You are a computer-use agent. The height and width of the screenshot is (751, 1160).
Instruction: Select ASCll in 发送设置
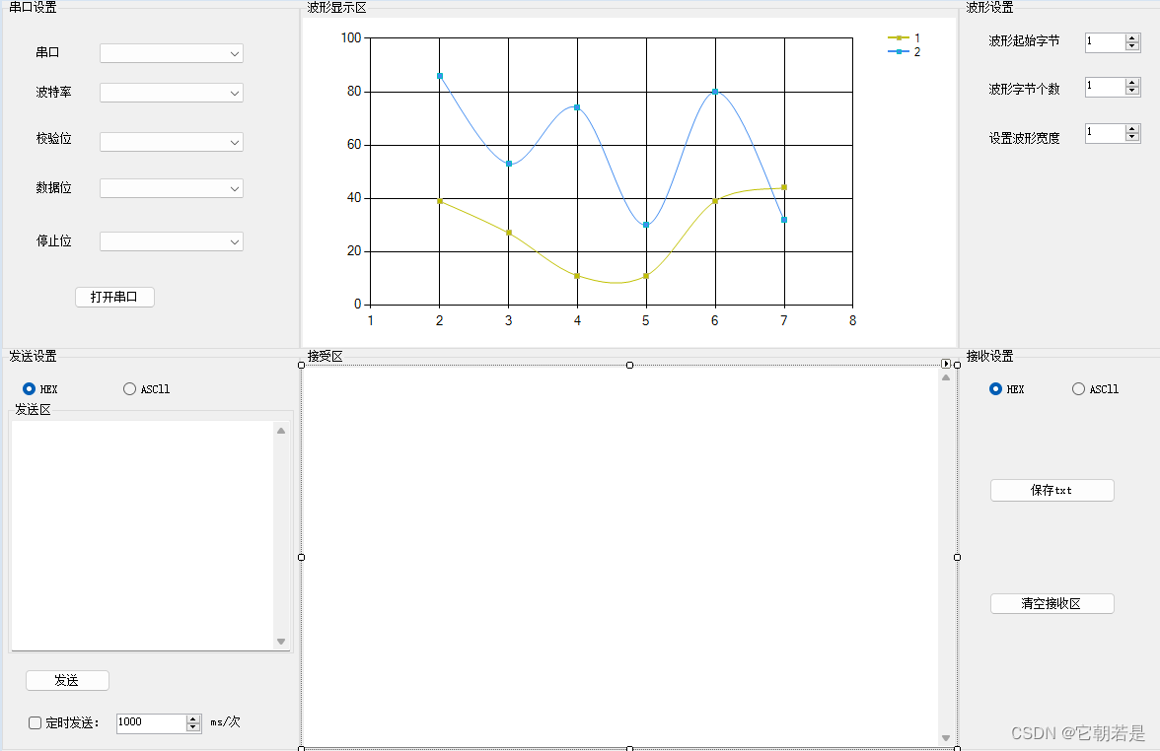(146, 388)
